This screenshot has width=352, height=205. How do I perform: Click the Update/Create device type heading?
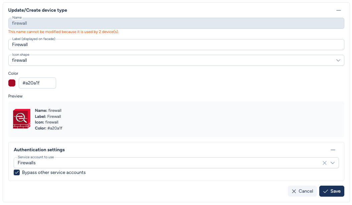click(x=38, y=10)
